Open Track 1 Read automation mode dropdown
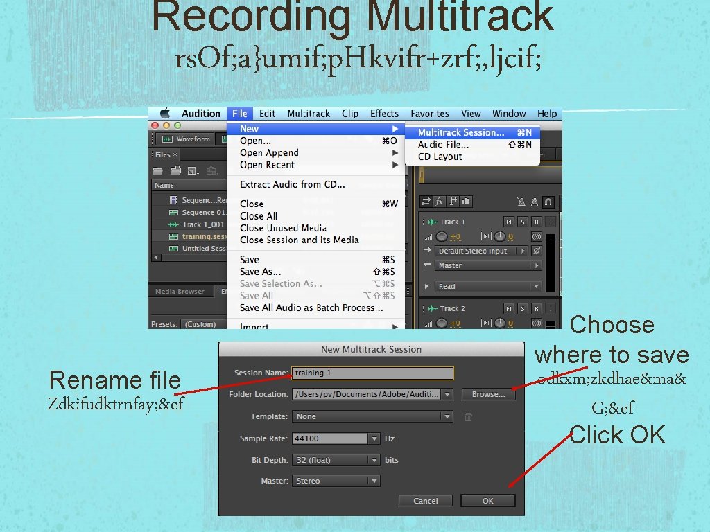The image size is (710, 532). click(x=488, y=286)
